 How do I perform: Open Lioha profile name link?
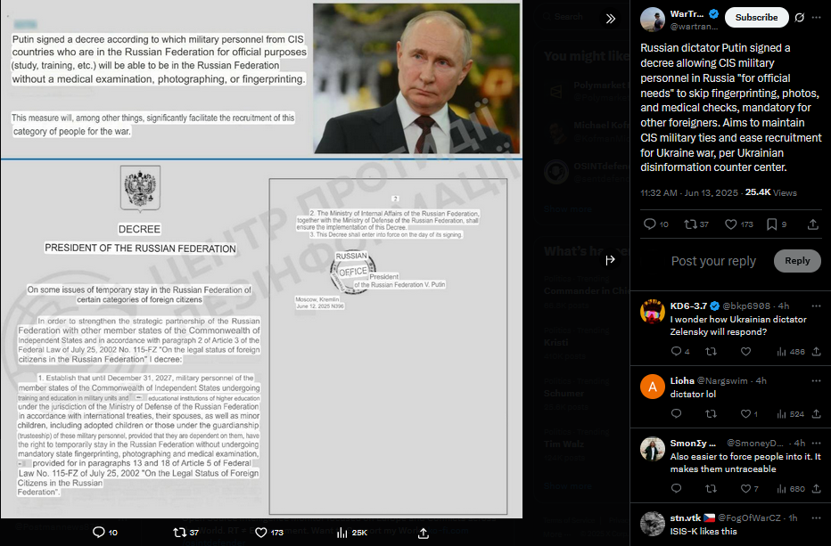(682, 380)
